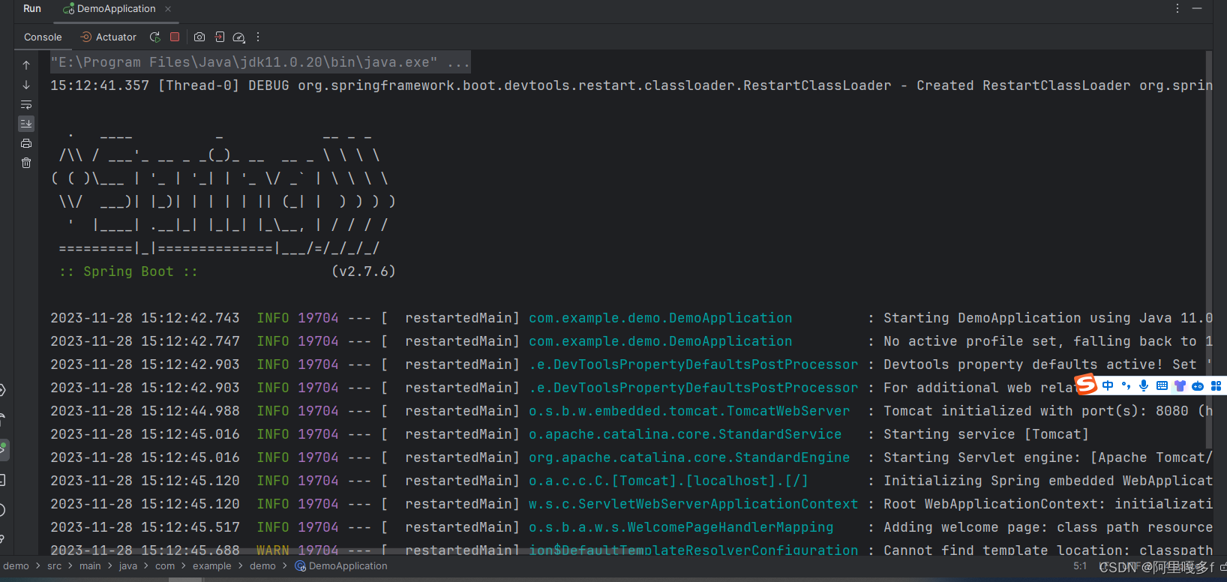Screen dimensions: 1227x582
Task: Click o.apache.catalina.core.StandardService logger name
Action: coord(685,434)
